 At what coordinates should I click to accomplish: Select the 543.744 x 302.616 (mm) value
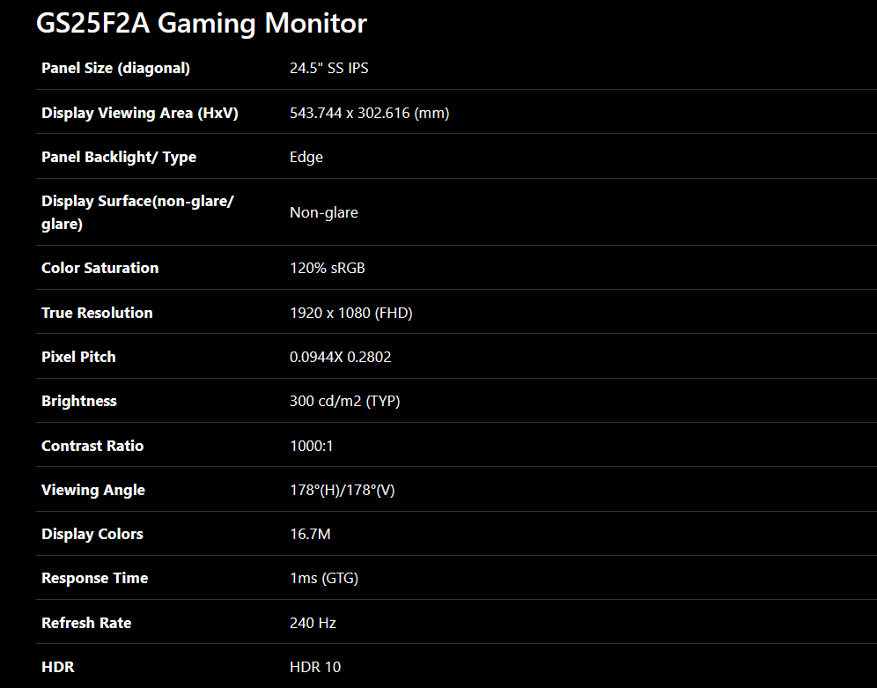click(369, 113)
